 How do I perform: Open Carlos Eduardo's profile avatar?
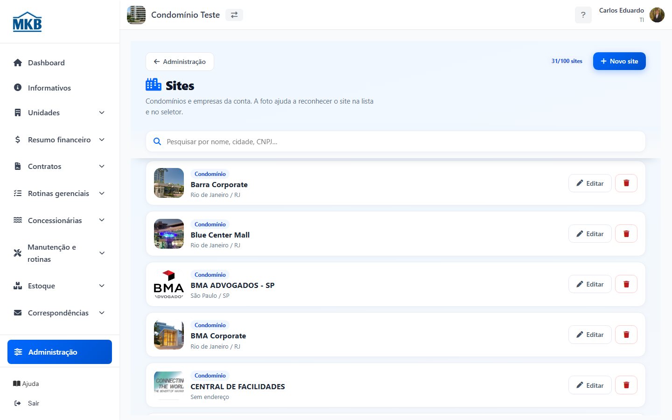(657, 15)
